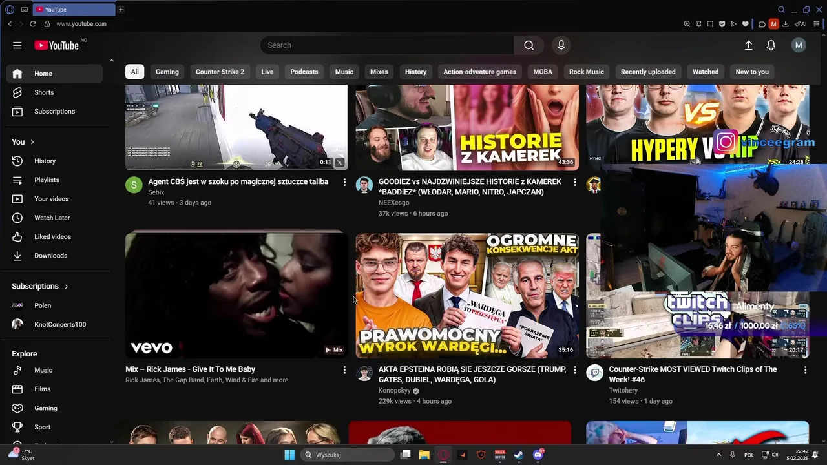Select the Podcasts filter chip

coord(304,72)
